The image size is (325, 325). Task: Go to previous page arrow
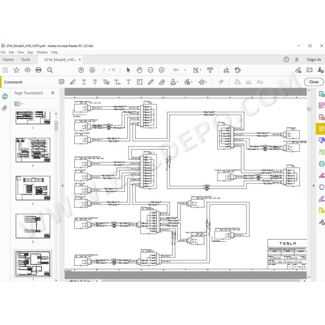81,70
